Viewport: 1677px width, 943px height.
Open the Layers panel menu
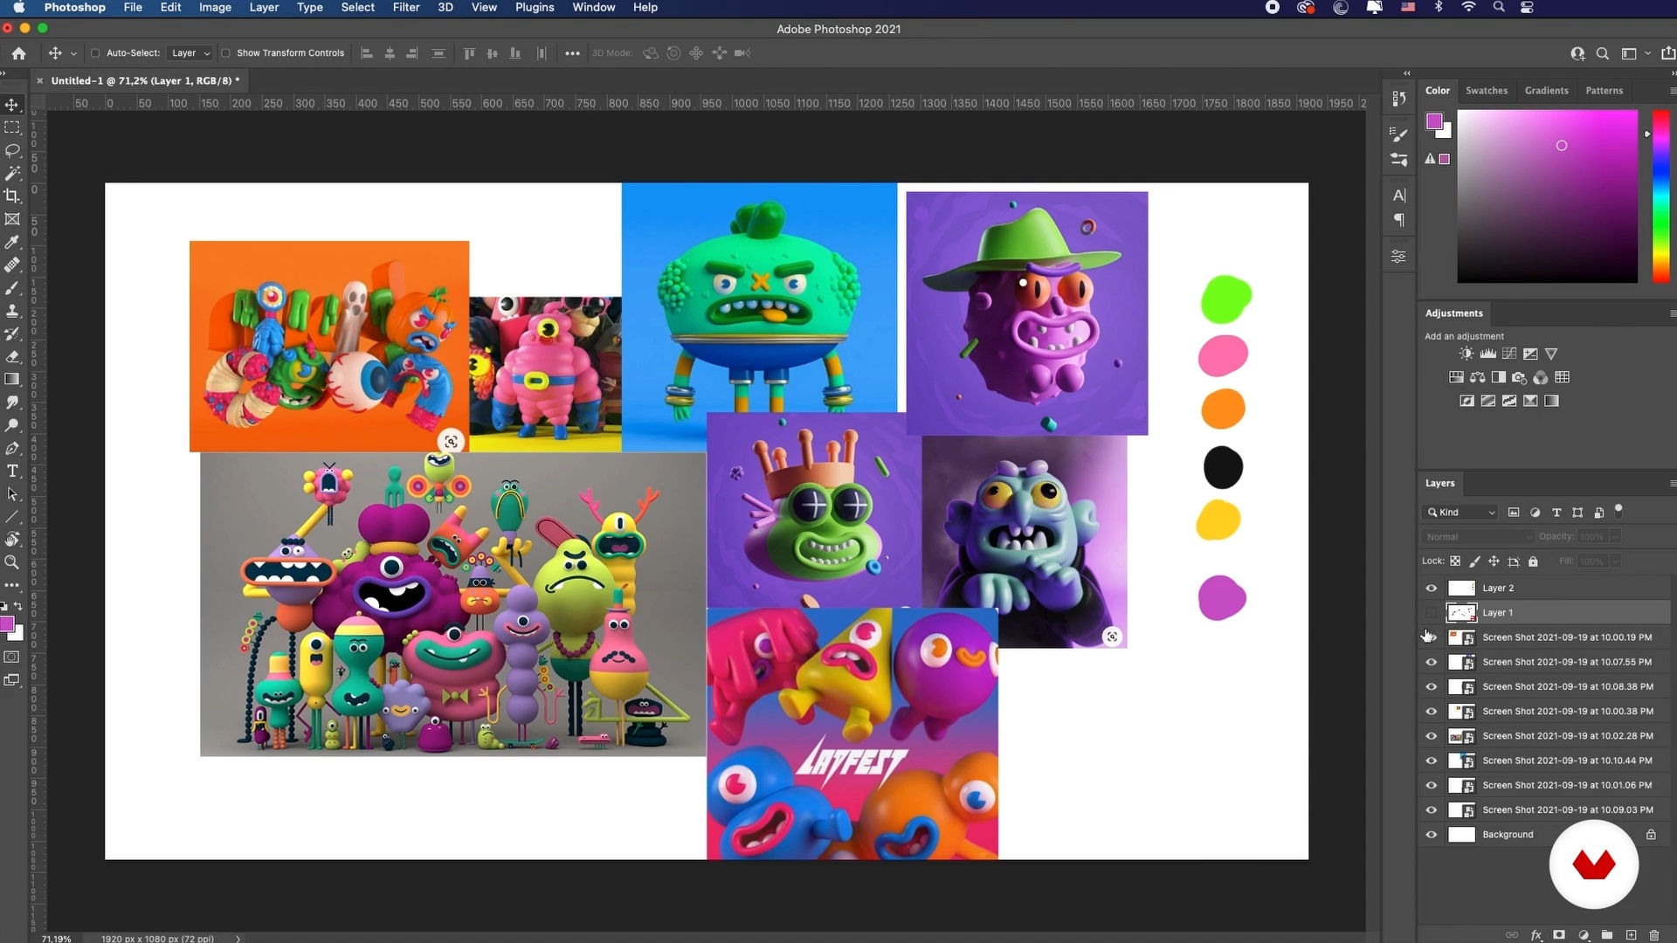[1672, 483]
